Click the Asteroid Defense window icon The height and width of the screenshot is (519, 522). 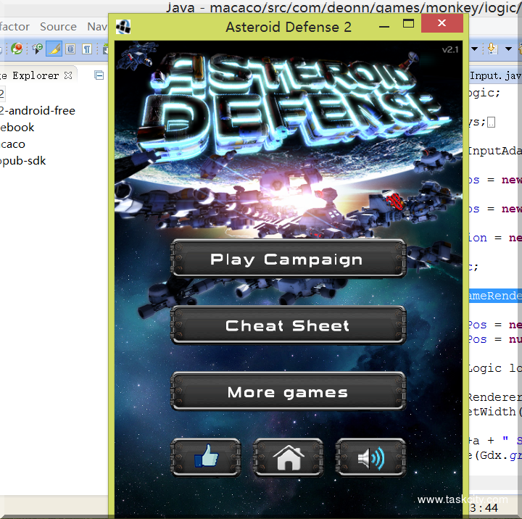pyautogui.click(x=123, y=27)
